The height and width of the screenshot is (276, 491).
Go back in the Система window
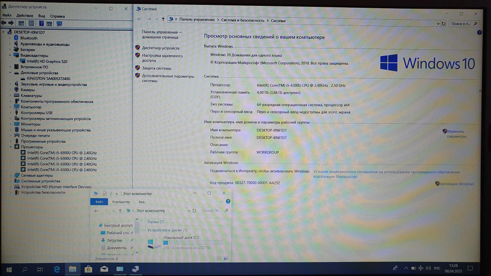click(139, 19)
